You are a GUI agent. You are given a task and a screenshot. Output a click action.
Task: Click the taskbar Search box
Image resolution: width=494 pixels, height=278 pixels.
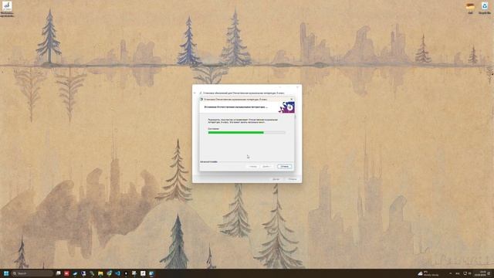click(x=32, y=273)
